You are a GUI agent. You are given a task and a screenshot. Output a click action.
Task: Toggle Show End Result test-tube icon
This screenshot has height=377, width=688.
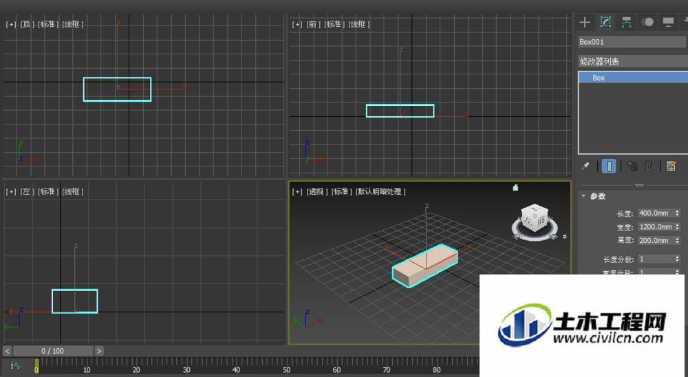[609, 166]
